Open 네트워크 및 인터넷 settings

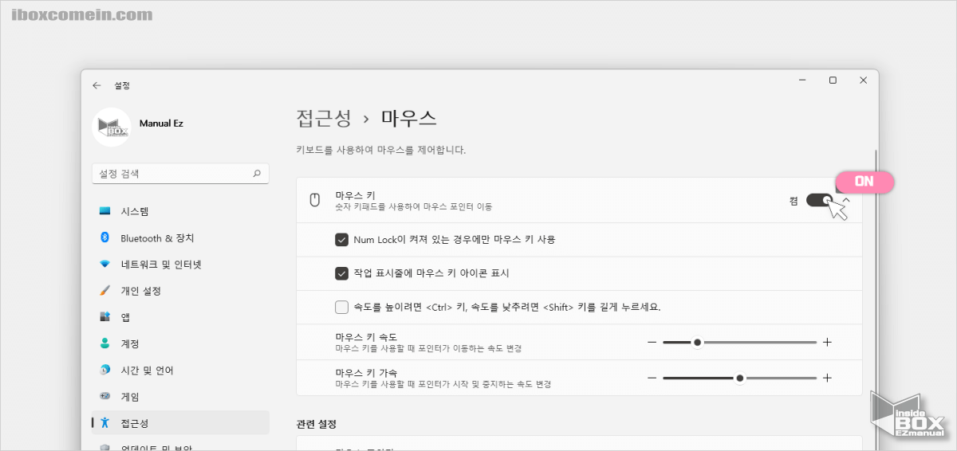click(180, 265)
